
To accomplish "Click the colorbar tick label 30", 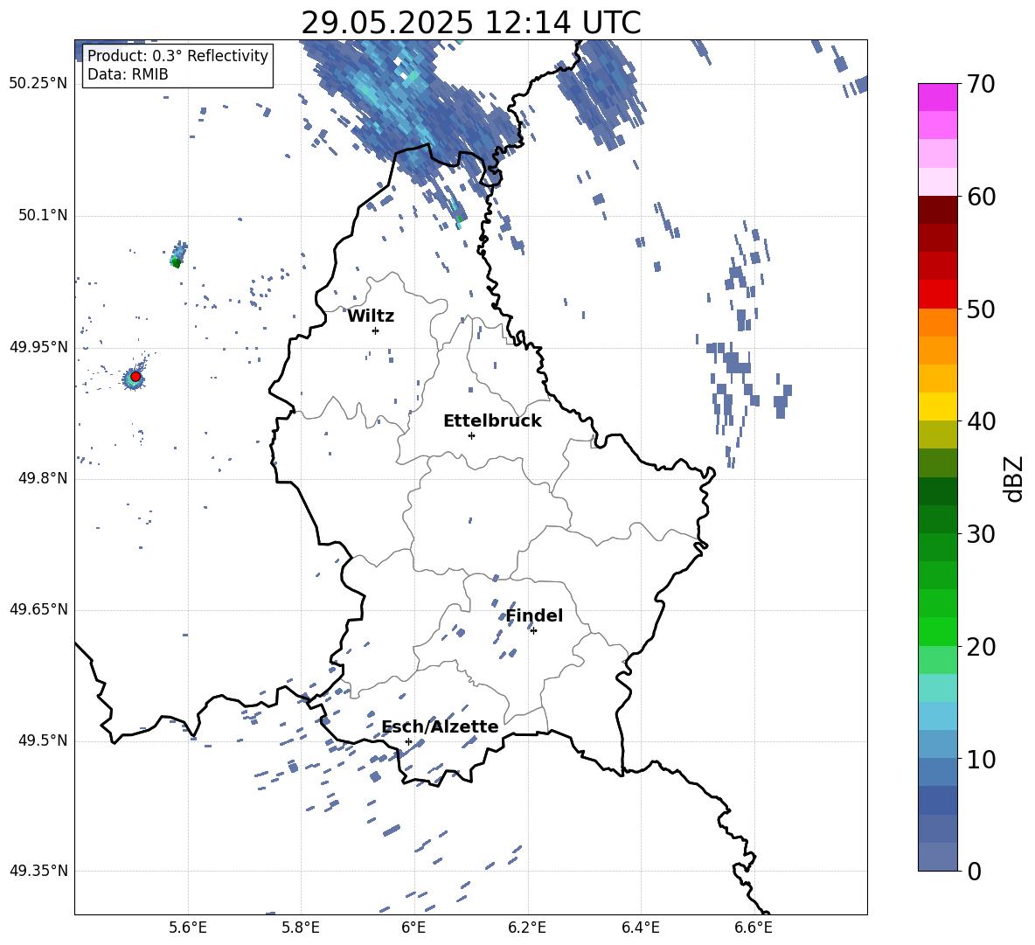I will (981, 534).
